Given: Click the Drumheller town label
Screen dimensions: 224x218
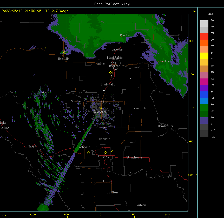Looking at the screenshot, I should click(x=166, y=126).
